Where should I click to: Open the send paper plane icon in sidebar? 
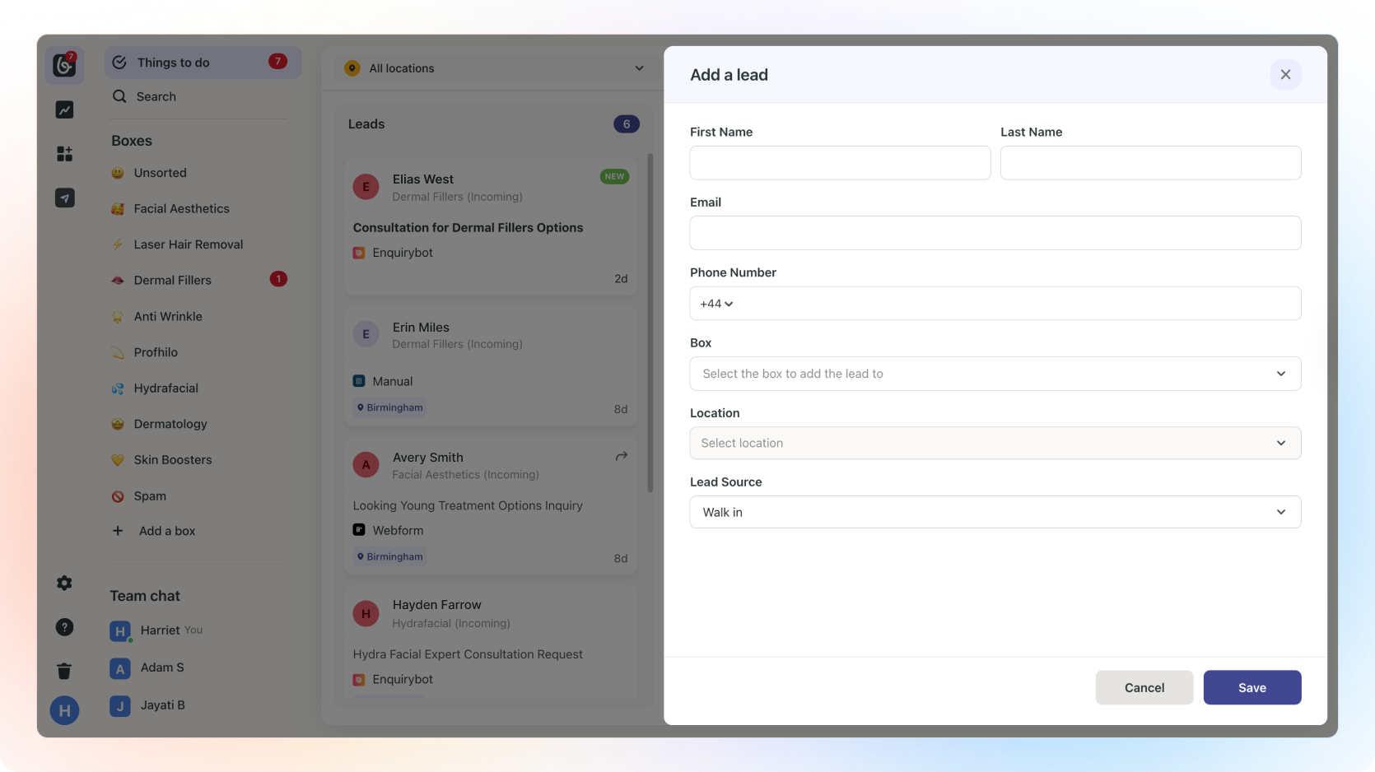pyautogui.click(x=64, y=198)
